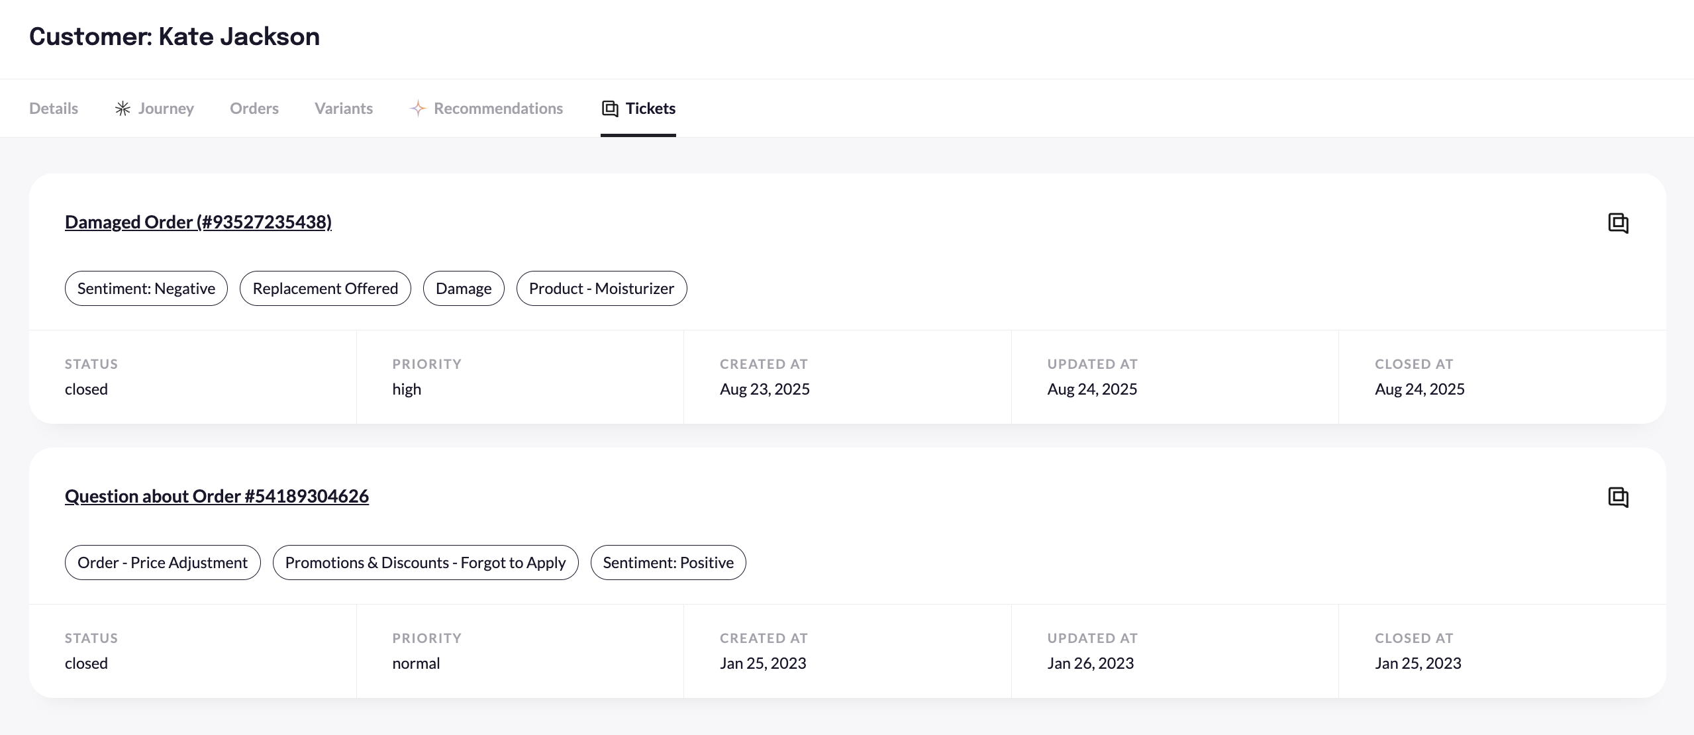Switch to the Recommendations tab
Image resolution: width=1694 pixels, height=735 pixels.
498,108
